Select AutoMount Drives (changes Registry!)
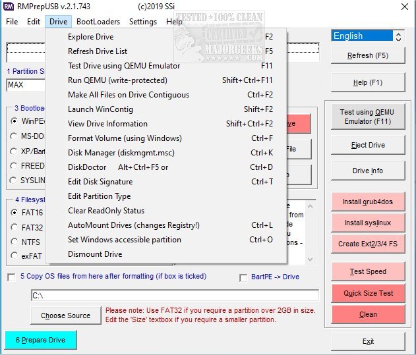The width and height of the screenshot is (416, 355). [x=166, y=225]
